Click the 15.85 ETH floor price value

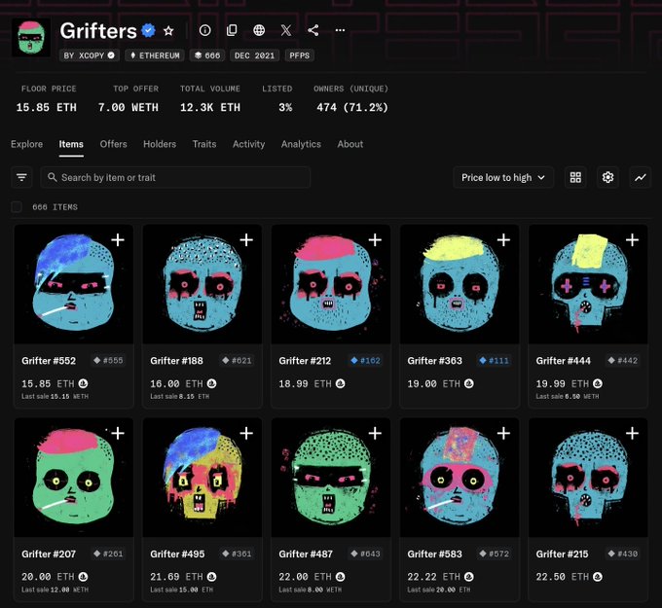47,108
